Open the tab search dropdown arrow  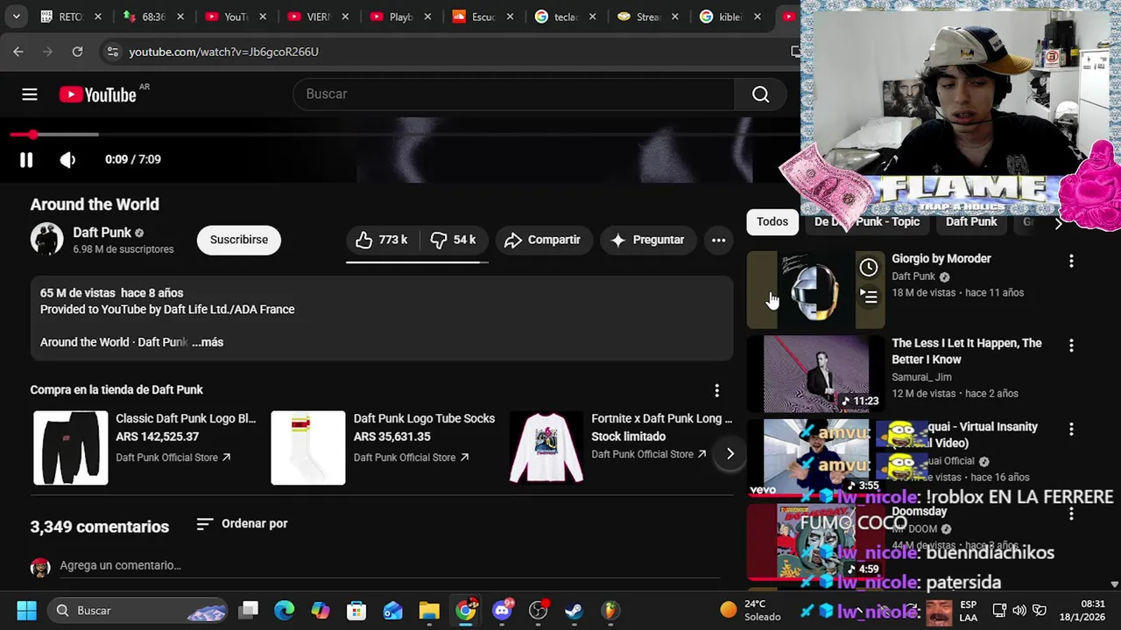[16, 17]
